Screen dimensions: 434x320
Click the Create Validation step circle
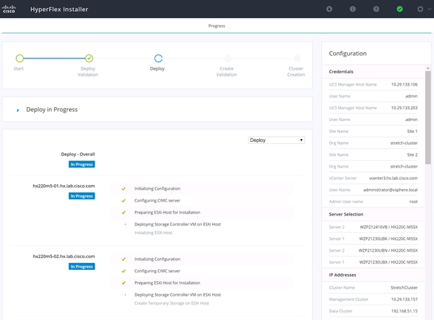[x=228, y=58]
